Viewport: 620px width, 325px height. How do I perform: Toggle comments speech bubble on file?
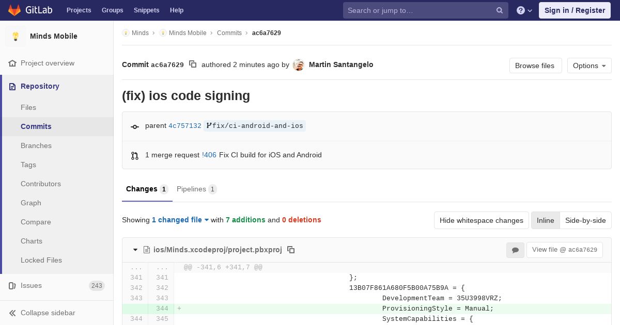pos(515,250)
